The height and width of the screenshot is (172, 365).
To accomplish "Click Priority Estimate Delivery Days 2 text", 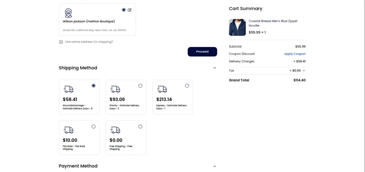I will click(124, 107).
